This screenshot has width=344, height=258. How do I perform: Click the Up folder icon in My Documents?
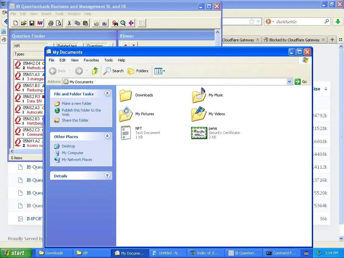point(95,71)
